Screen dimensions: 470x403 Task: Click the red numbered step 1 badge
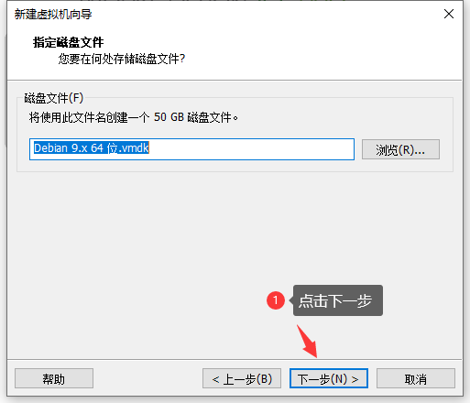tap(276, 300)
